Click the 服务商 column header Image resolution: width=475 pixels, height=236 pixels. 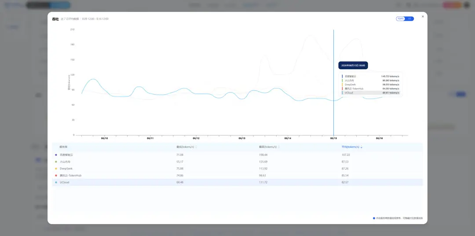(64, 147)
